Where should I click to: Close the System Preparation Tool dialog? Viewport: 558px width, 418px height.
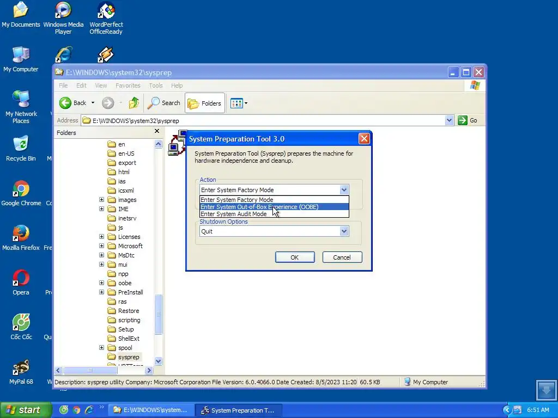363,139
